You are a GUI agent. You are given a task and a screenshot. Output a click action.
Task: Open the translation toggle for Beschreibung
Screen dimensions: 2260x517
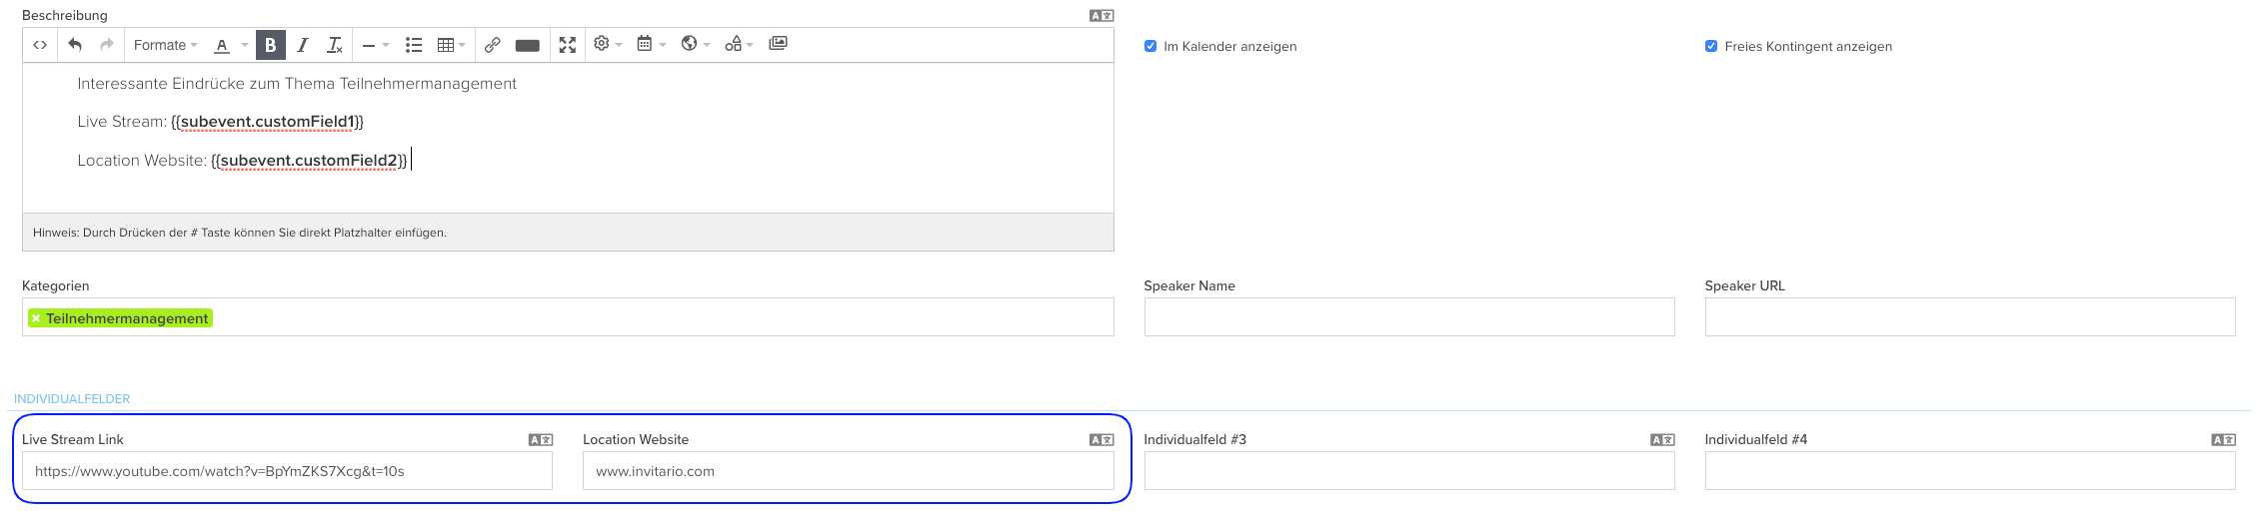pyautogui.click(x=1101, y=16)
